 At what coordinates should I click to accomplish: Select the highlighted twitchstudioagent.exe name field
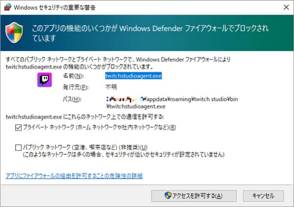[x=133, y=76]
